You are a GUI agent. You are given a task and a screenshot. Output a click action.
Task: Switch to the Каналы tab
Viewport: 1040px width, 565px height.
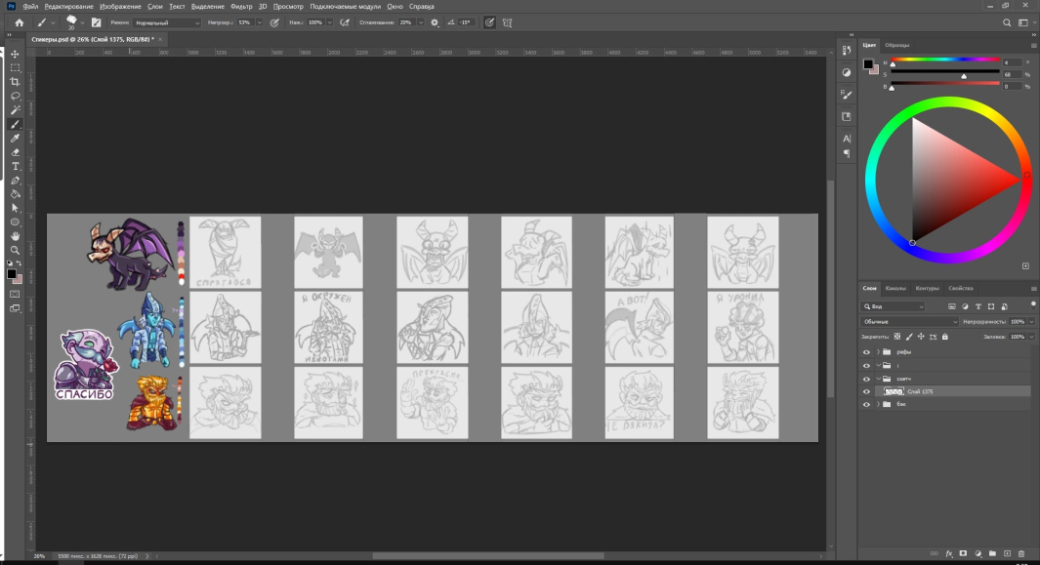895,289
